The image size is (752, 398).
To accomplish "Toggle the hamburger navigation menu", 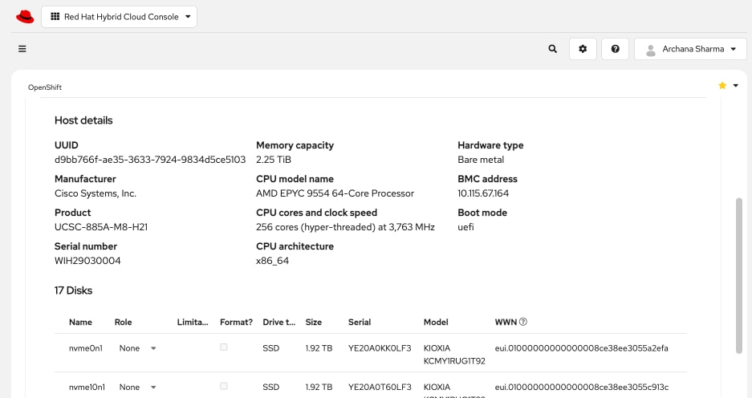I will (x=22, y=49).
